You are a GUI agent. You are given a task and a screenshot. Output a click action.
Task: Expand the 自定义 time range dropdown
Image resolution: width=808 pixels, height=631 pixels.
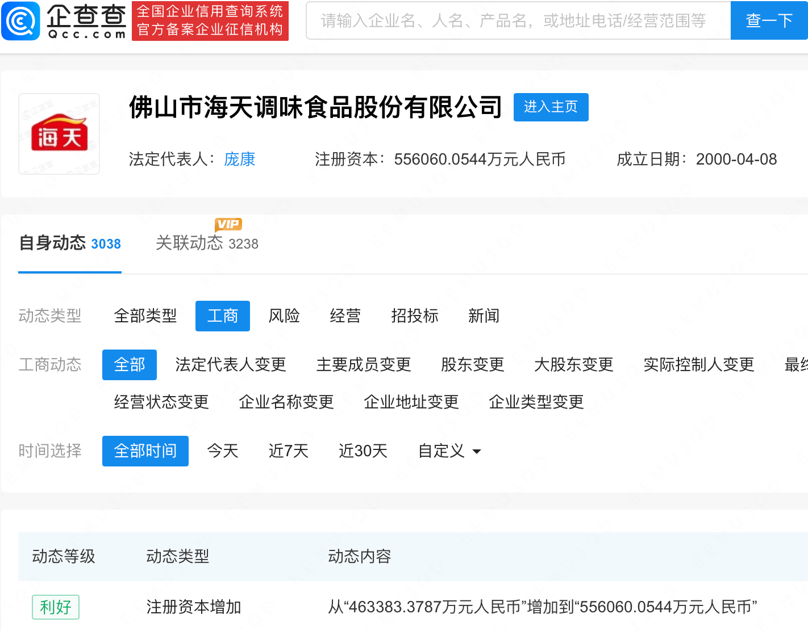(449, 451)
